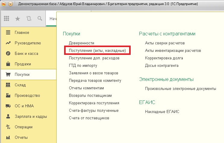Open Возвраты поставщикам

pyautogui.click(x=90, y=96)
